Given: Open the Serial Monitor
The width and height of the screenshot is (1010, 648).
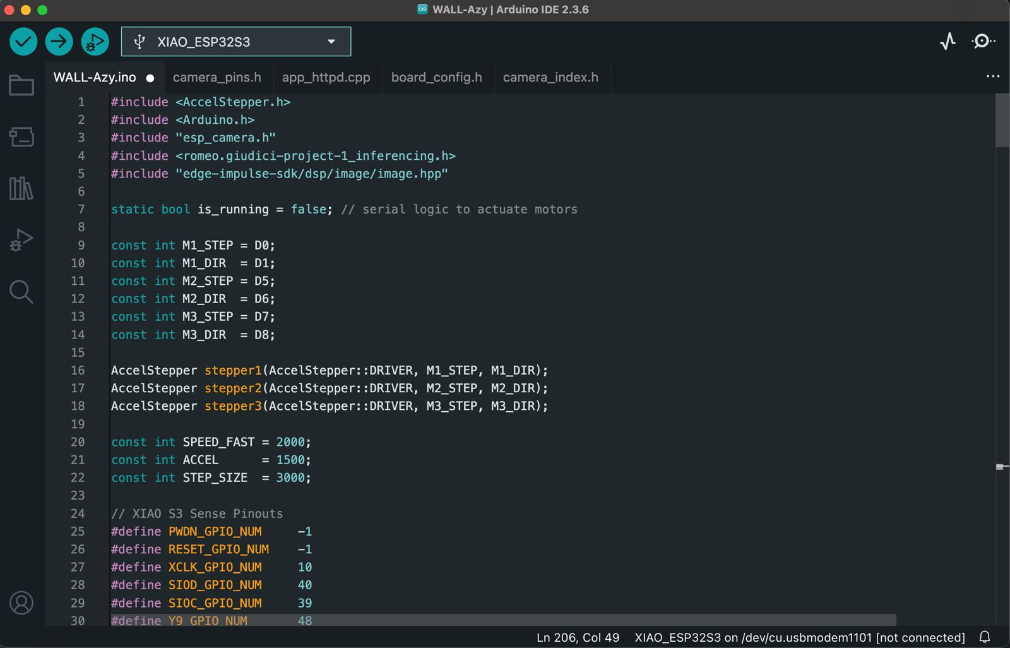Looking at the screenshot, I should [x=983, y=41].
